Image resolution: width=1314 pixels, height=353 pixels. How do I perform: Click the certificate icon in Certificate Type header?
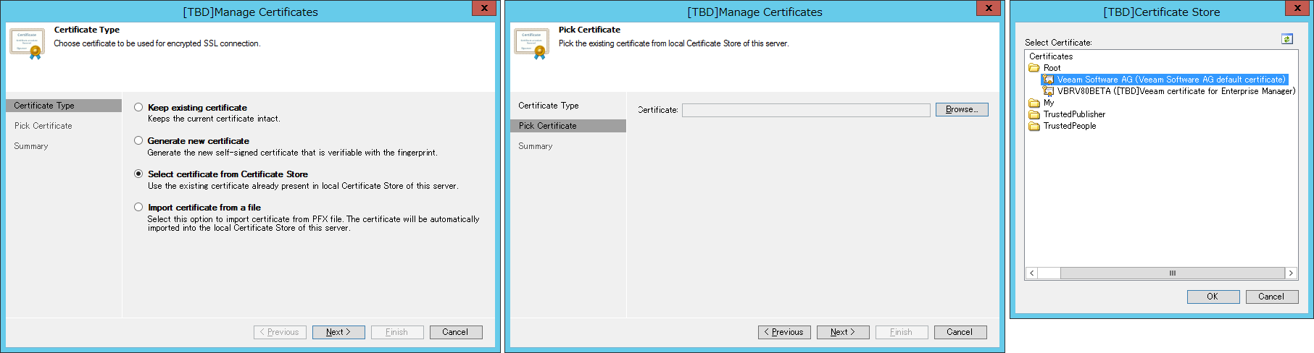(x=28, y=44)
